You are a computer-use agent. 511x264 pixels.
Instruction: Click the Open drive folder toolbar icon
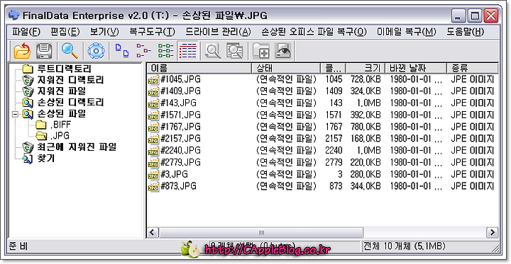click(x=23, y=51)
